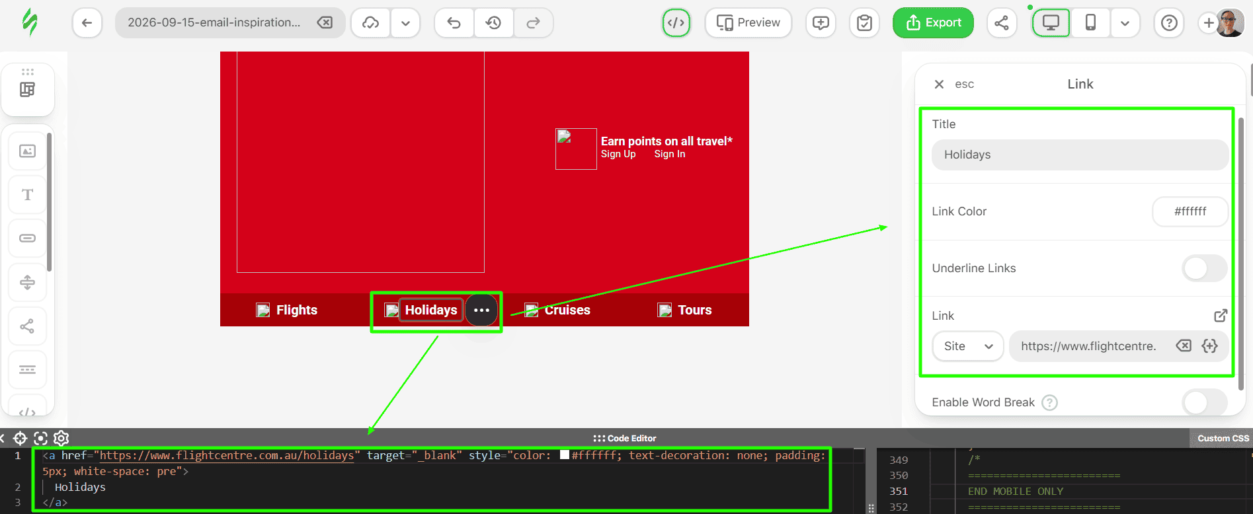Click the esc label in Link panel
Viewport: 1253px width, 514px height.
(964, 84)
